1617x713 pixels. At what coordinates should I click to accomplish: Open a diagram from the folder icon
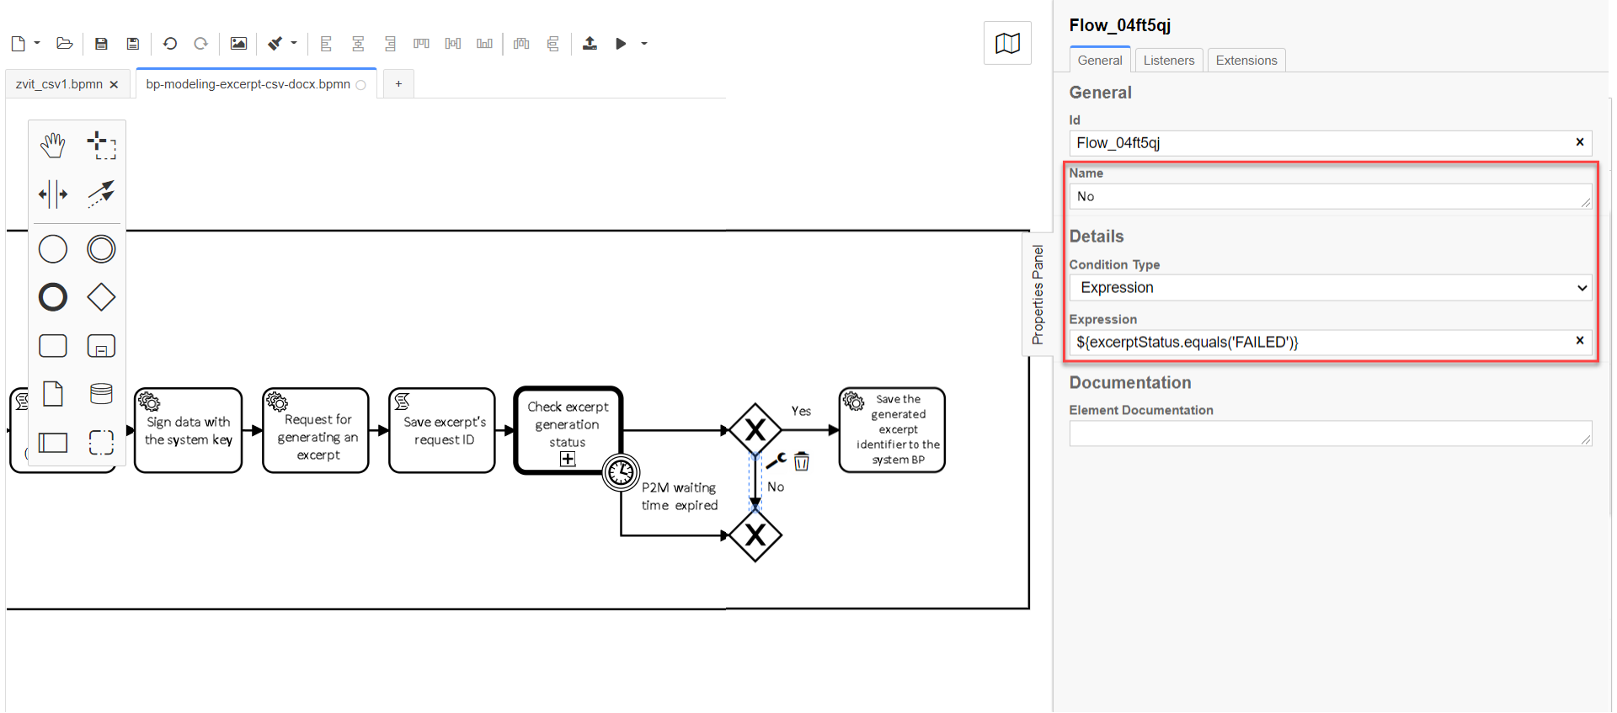pos(65,44)
